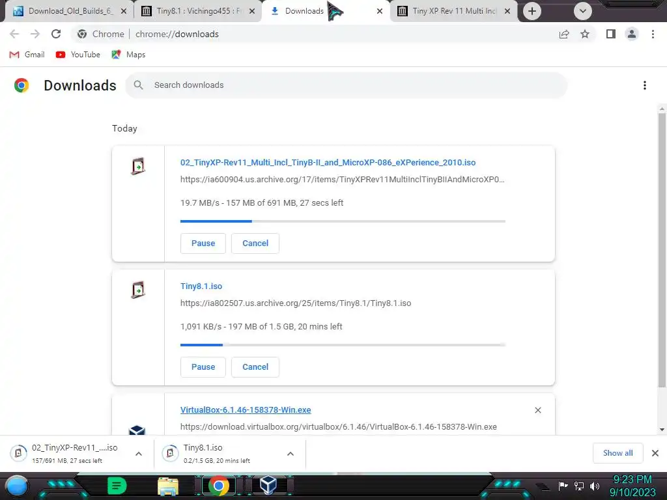Click the Chrome site info chip
The width and height of the screenshot is (667, 500).
pyautogui.click(x=101, y=34)
